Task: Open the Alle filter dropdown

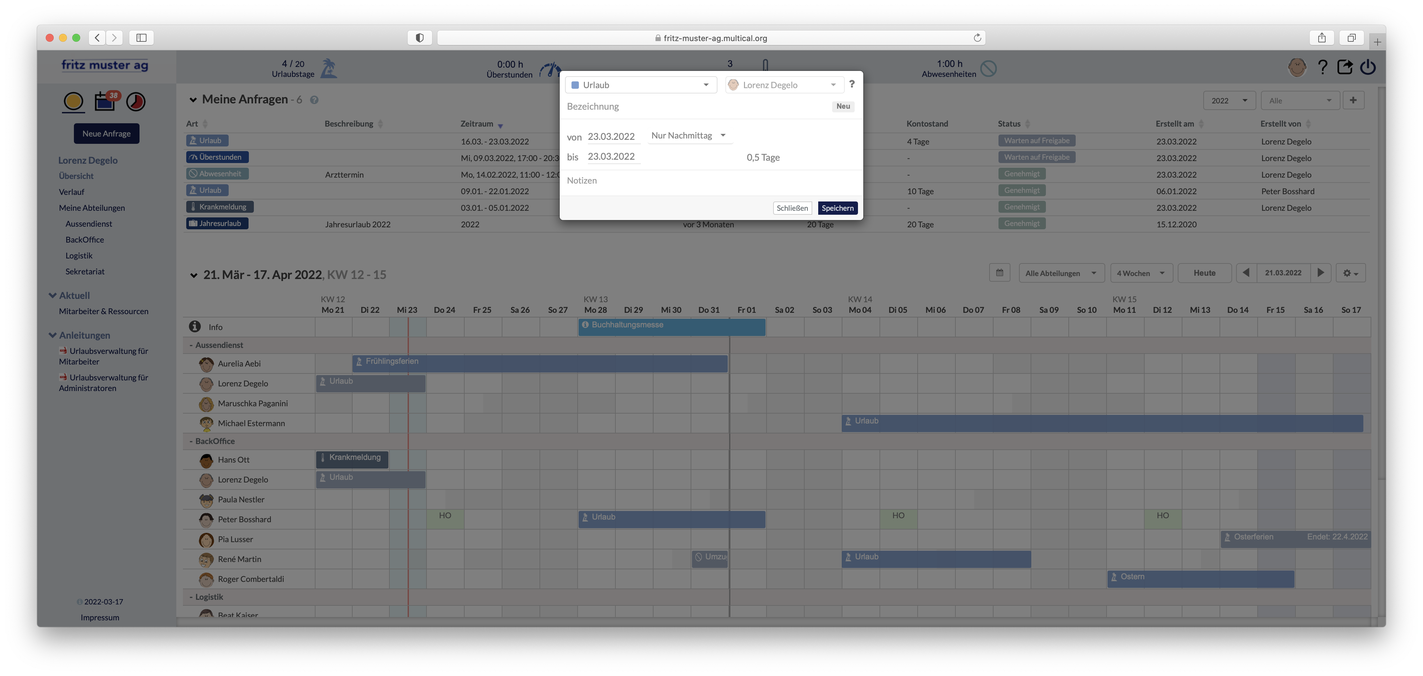Action: point(1300,100)
